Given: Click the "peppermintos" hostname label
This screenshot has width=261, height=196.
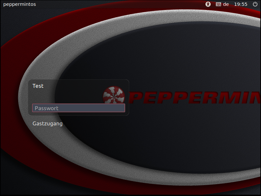Looking at the screenshot, I should coord(19,4).
